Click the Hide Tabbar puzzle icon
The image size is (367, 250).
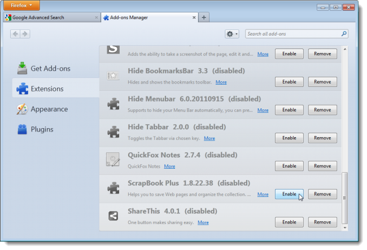coord(113,132)
